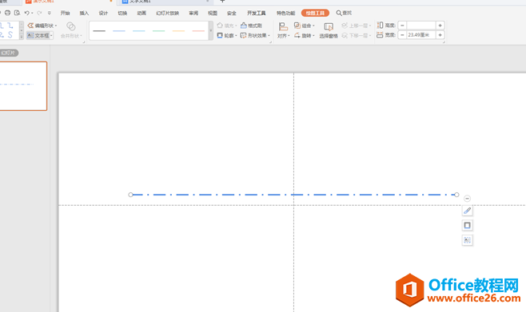Expand the line styles gallery
This screenshot has height=312, width=526.
211,31
